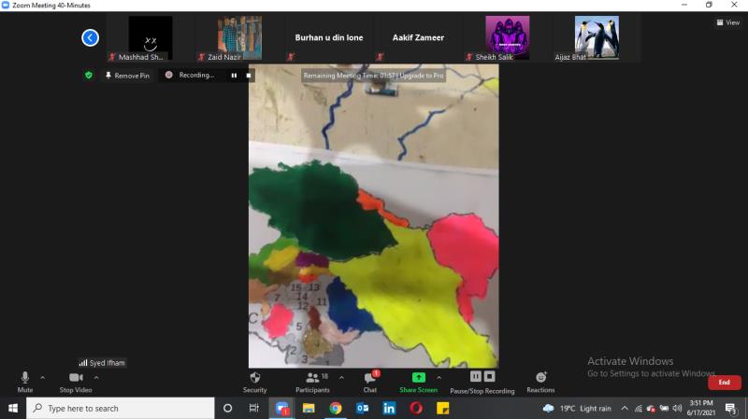Open the Chat panel
Image resolution: width=748 pixels, height=419 pixels.
click(370, 380)
